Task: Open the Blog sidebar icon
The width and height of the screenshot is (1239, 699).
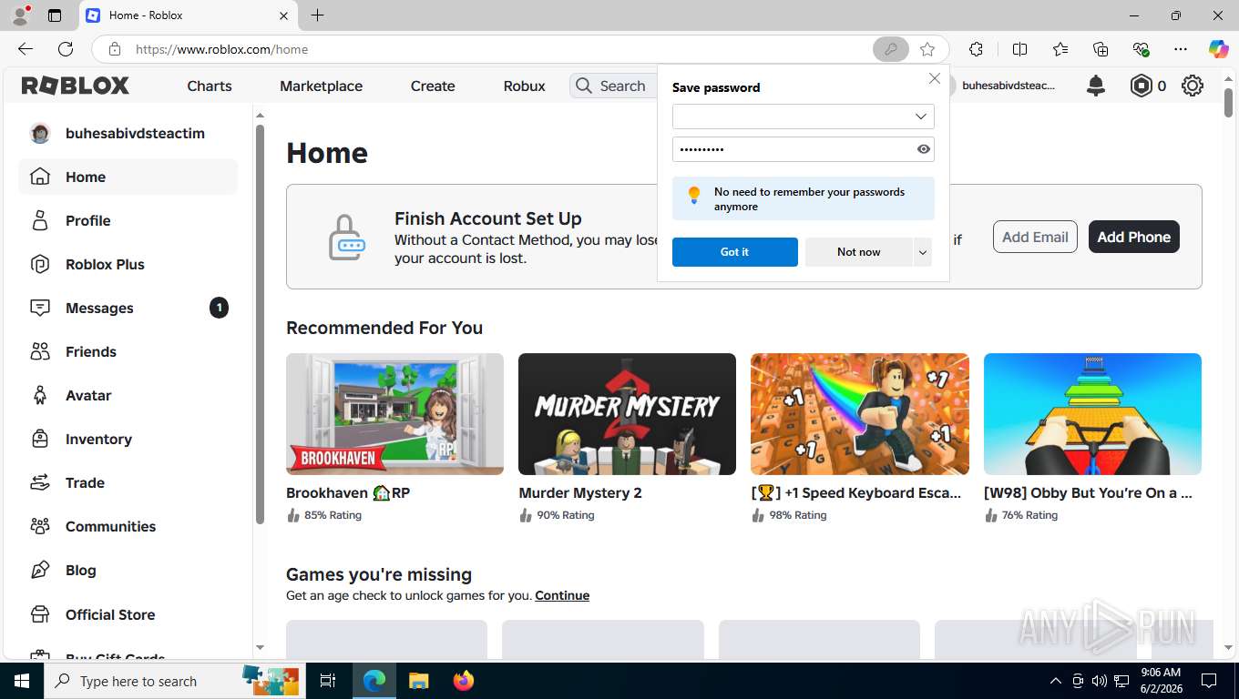Action: [40, 570]
